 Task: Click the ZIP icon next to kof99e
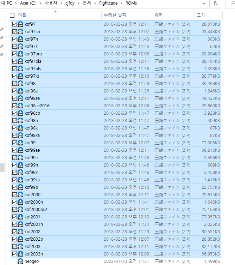tap(20, 157)
